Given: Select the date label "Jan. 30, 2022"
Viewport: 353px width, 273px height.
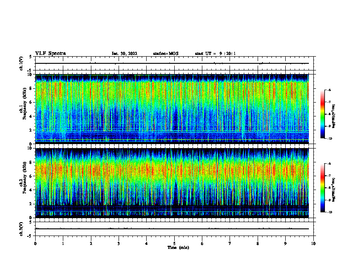Looking at the screenshot, I should pyautogui.click(x=124, y=54).
